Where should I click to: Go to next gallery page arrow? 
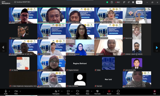coord(157,47)
